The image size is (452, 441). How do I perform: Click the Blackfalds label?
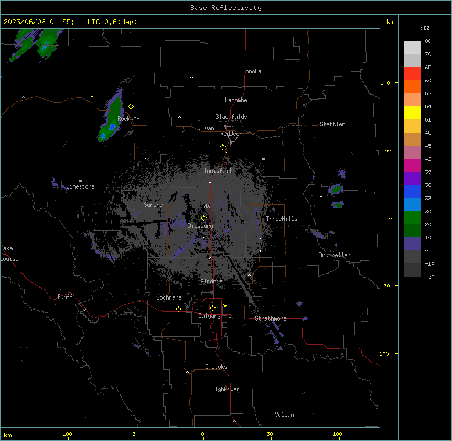pos(231,117)
